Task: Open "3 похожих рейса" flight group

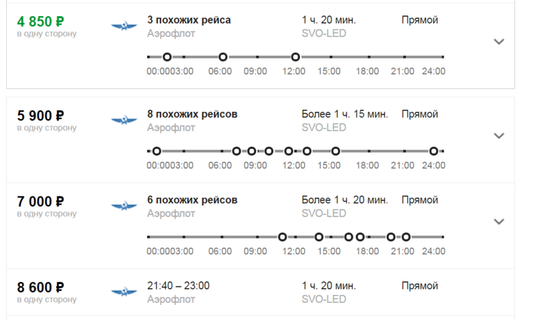Action: pyautogui.click(x=189, y=20)
